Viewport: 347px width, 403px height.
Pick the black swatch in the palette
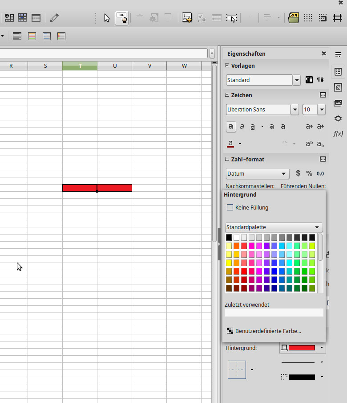point(229,238)
